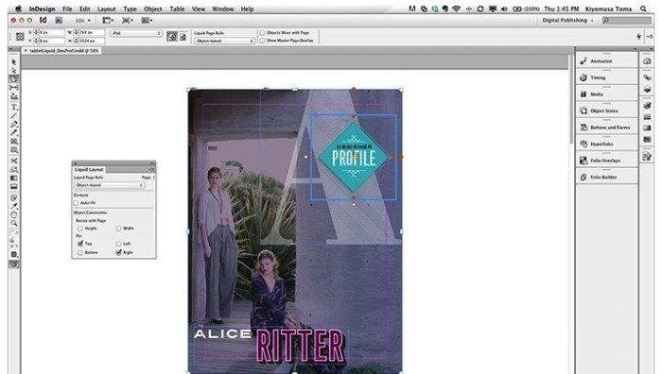Open the Object menu
Viewport: 662px width, 374px height.
[x=153, y=8]
